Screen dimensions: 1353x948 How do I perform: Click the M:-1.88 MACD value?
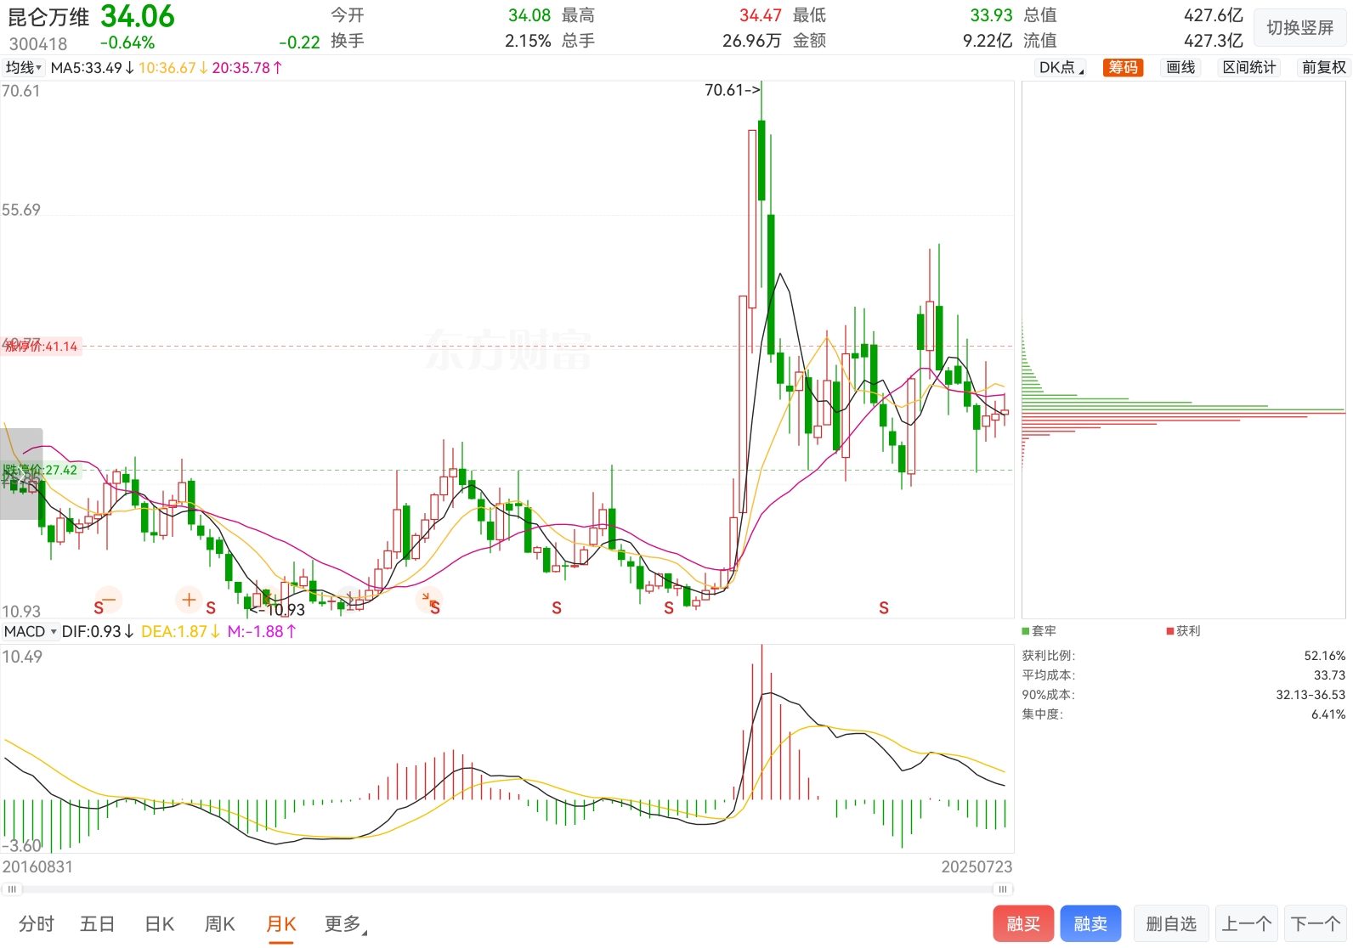click(262, 632)
